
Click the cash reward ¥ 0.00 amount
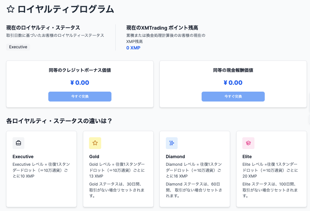pos(233,82)
